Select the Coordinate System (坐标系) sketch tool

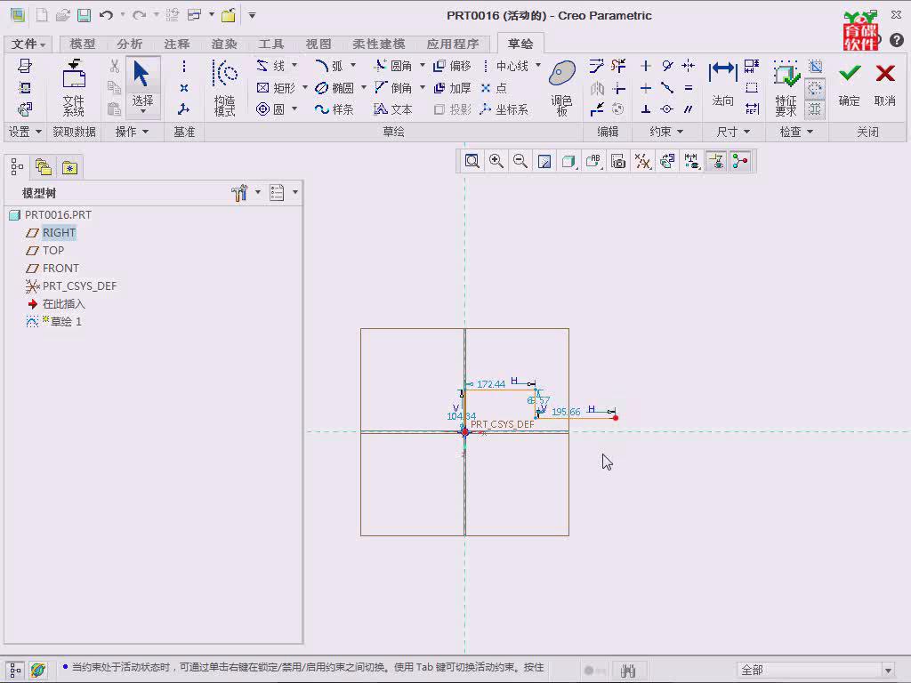coord(504,109)
